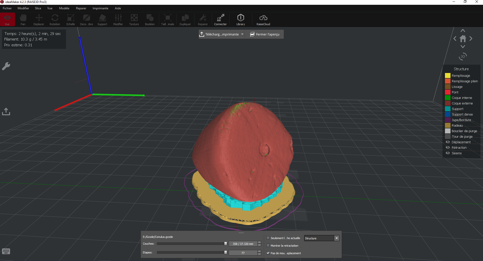Image resolution: width=483 pixels, height=261 pixels.
Task: Click the Couches layer slider handle
Action: click(x=226, y=244)
